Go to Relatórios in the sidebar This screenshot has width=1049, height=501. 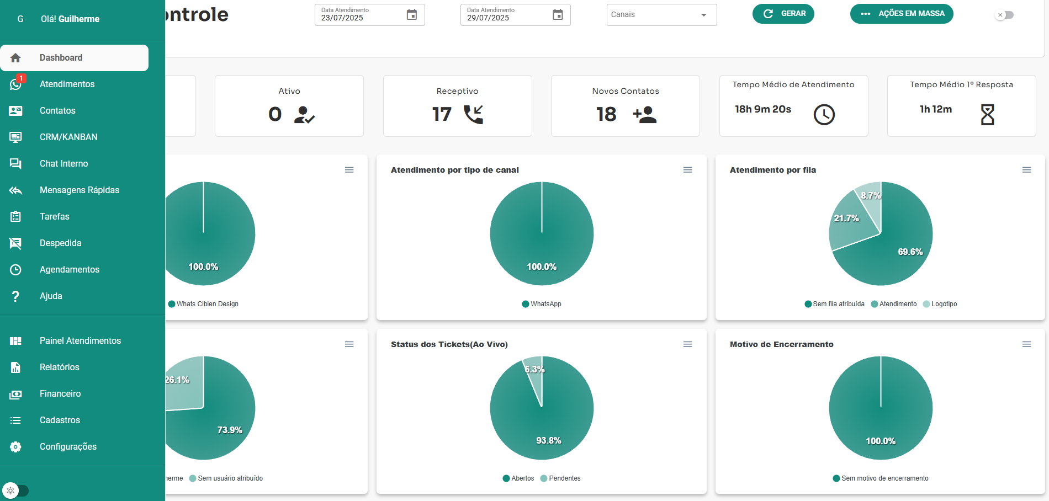pos(59,367)
